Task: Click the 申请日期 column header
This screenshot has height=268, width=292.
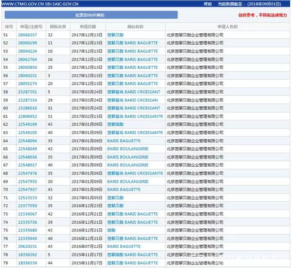Action: pos(88,27)
